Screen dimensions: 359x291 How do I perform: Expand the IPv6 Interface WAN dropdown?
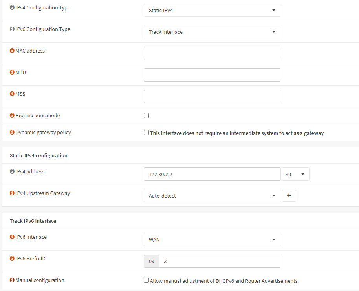[212, 240]
